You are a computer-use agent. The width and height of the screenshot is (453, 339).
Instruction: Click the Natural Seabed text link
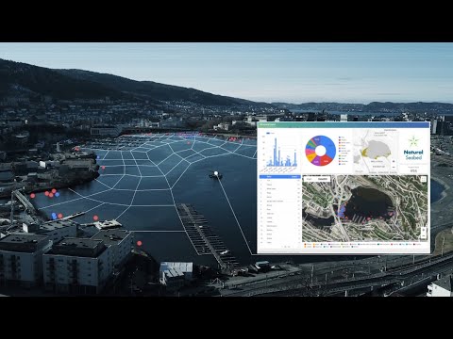pos(413,154)
